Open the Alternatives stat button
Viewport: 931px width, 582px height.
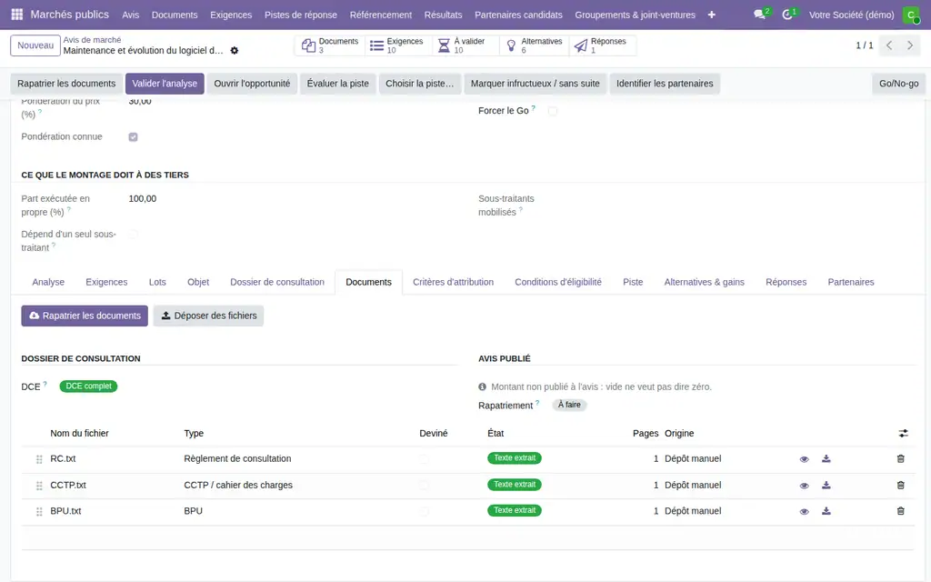[x=534, y=45]
